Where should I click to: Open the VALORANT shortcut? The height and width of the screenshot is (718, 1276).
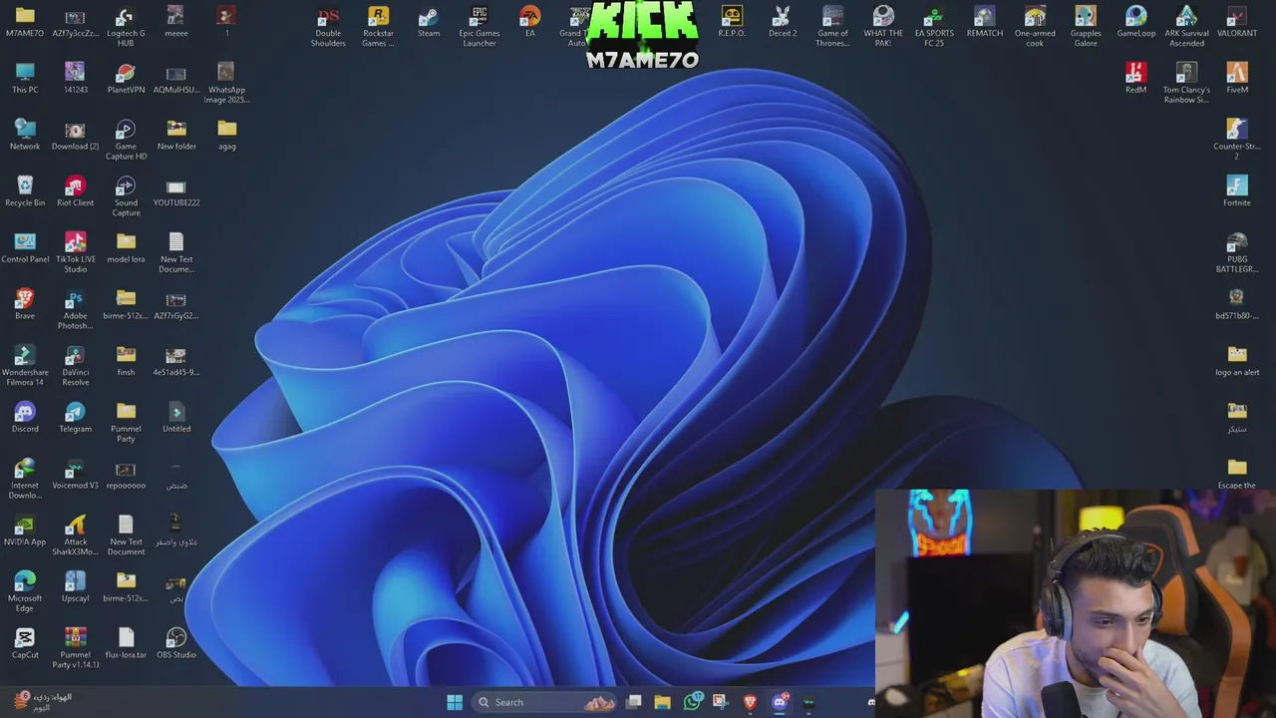point(1237,23)
